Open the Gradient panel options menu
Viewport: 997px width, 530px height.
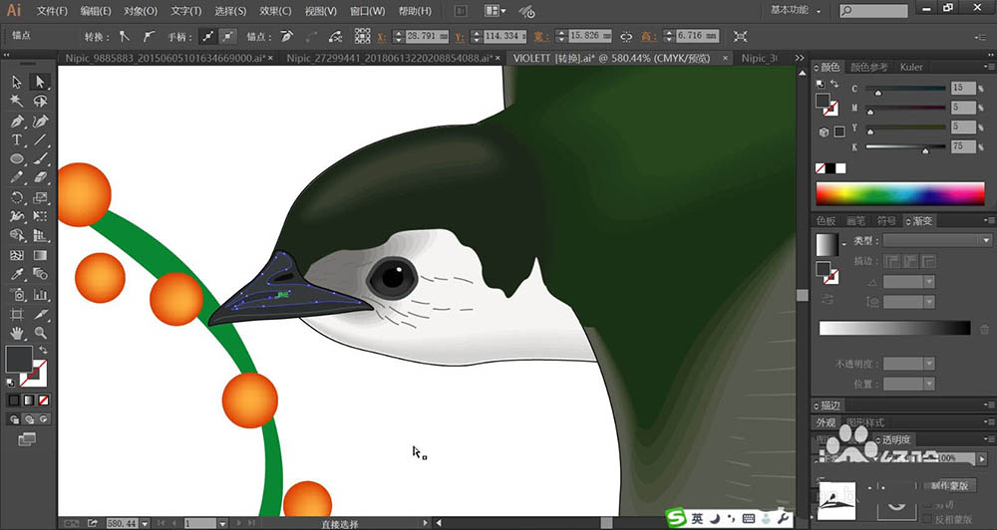[x=989, y=220]
